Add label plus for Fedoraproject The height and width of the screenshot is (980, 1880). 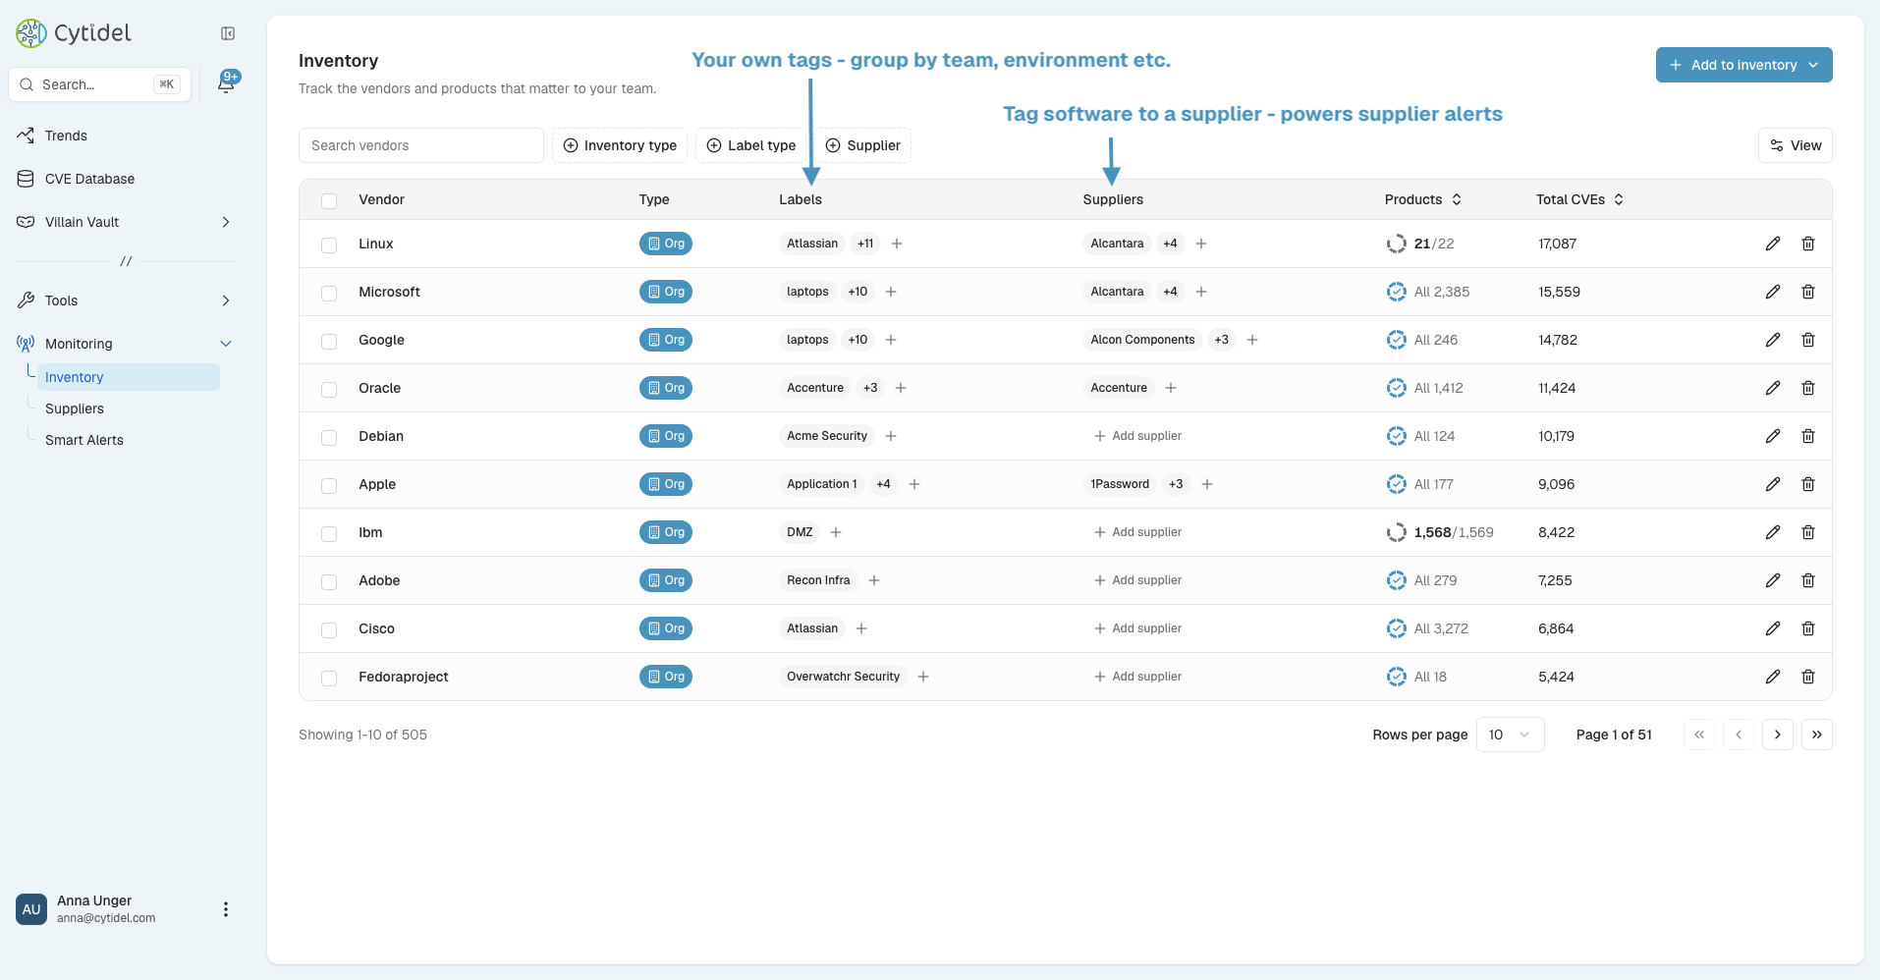point(923,677)
